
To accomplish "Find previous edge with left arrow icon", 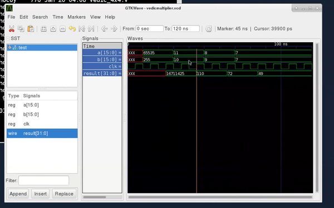I will tap(104, 28).
